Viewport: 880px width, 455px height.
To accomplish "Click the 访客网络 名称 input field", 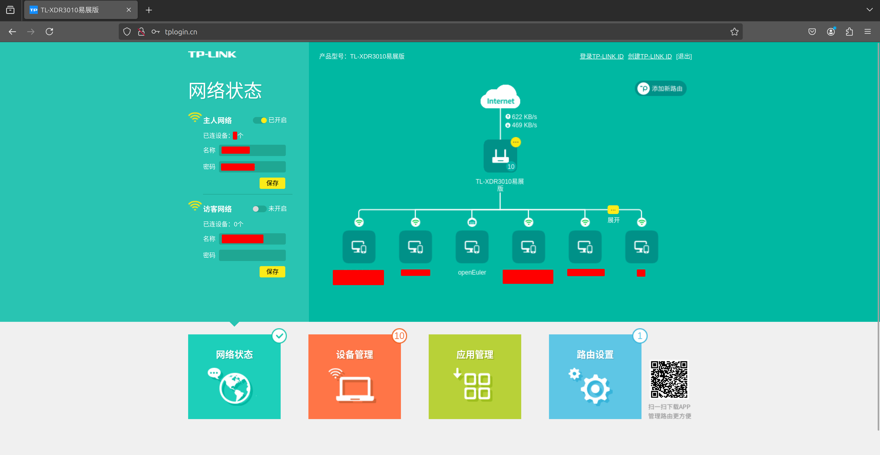I will point(252,239).
